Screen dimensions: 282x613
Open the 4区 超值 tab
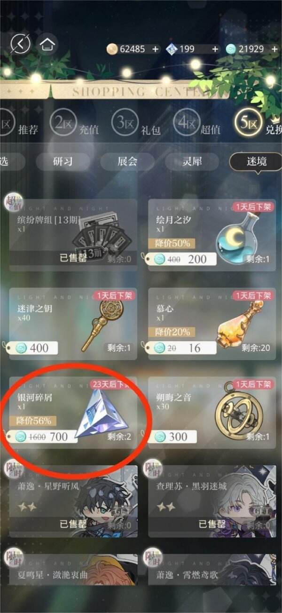(197, 124)
